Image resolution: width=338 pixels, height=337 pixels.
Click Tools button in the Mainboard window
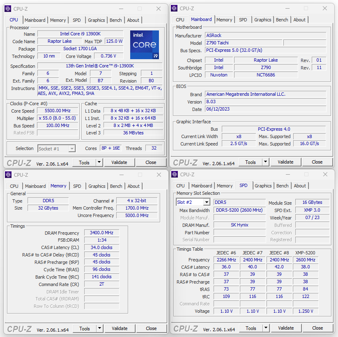[251, 162]
